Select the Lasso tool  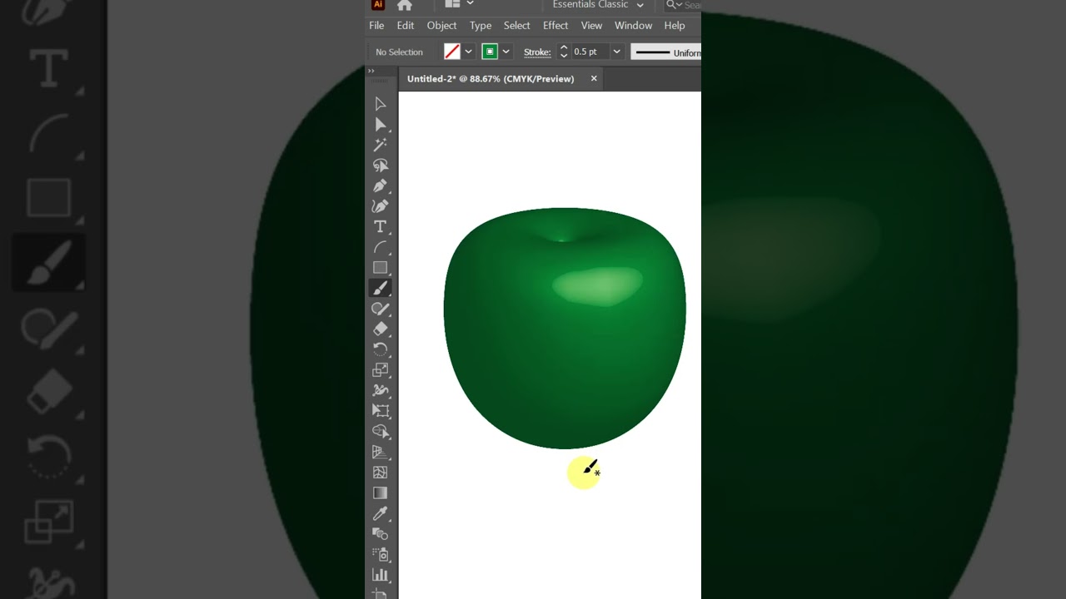coord(380,166)
